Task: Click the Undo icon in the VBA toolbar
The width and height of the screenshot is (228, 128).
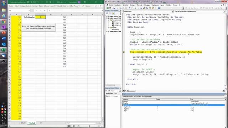Action: click(129, 8)
